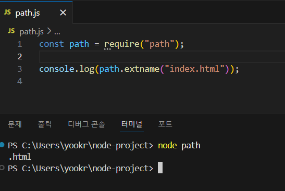Click the extname method in line 3

pyautogui.click(x=142, y=69)
